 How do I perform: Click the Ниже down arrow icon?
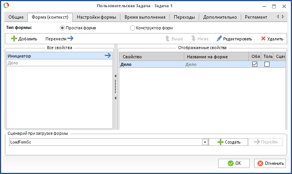point(194,38)
